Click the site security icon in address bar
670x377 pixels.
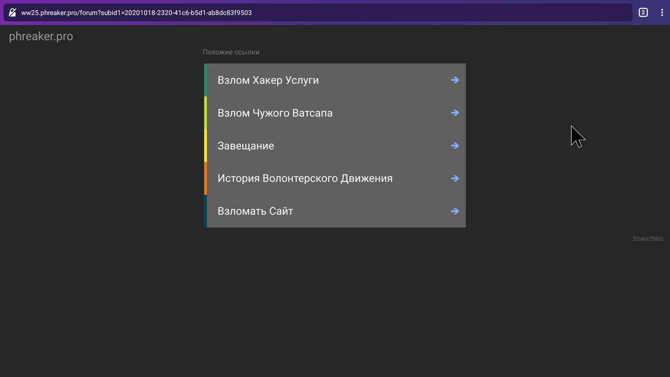12,13
